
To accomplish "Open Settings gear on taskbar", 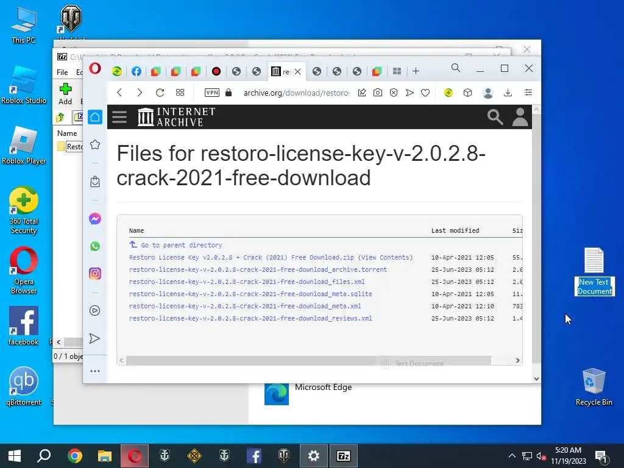I will click(x=314, y=456).
